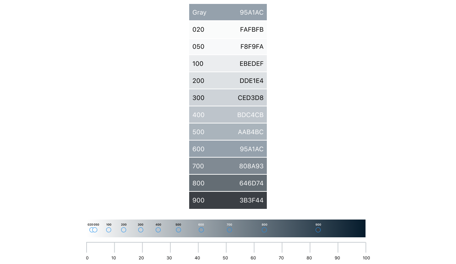This screenshot has width=456, height=264.
Task: Click the Gray 95A1AC header swatch
Action: [x=228, y=12]
